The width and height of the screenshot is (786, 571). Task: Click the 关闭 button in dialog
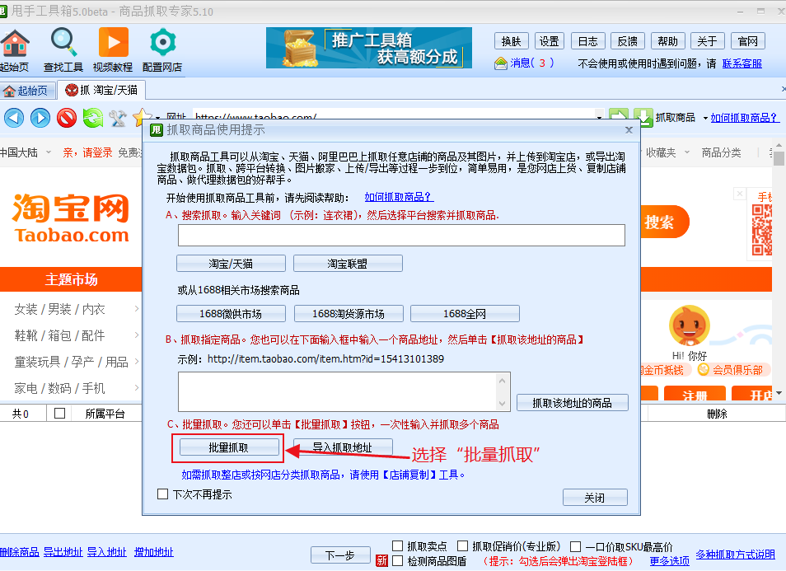(595, 498)
